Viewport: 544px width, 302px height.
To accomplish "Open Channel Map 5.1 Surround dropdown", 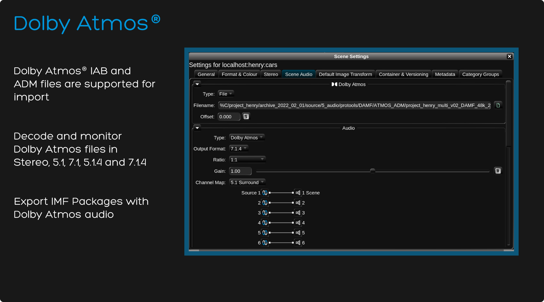I will [x=247, y=182].
